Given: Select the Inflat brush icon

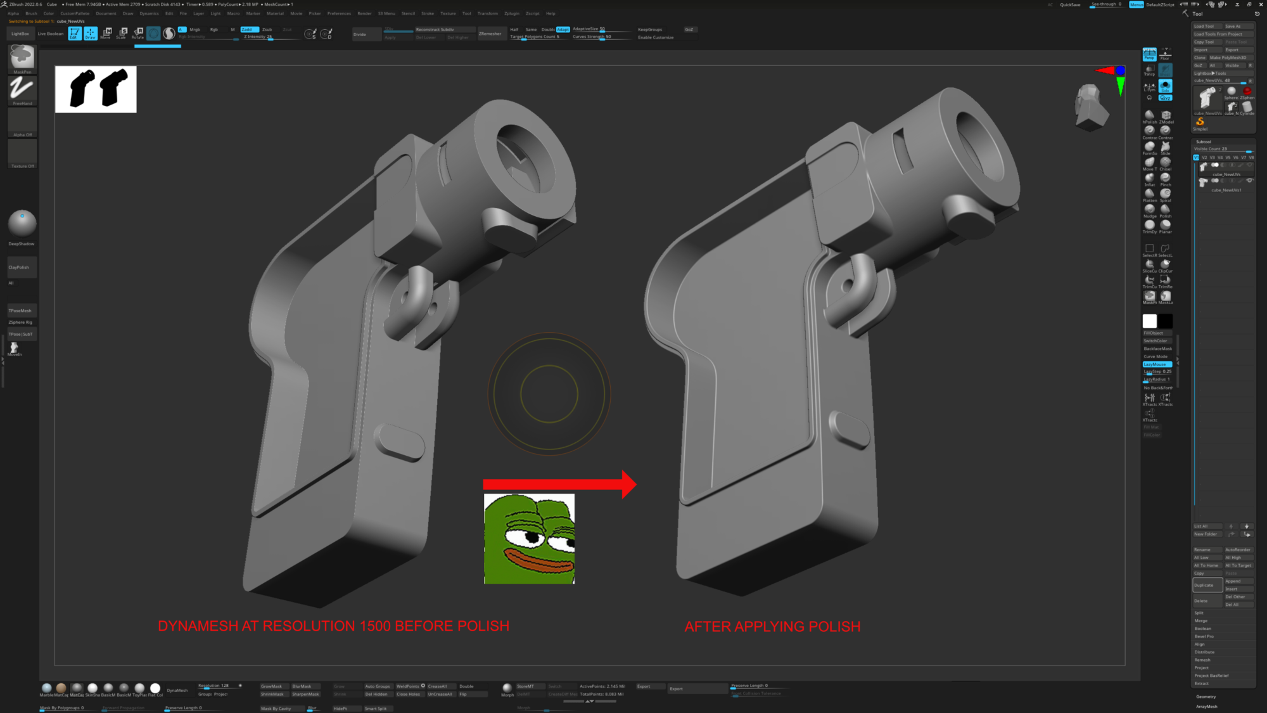Looking at the screenshot, I should pos(1149,178).
